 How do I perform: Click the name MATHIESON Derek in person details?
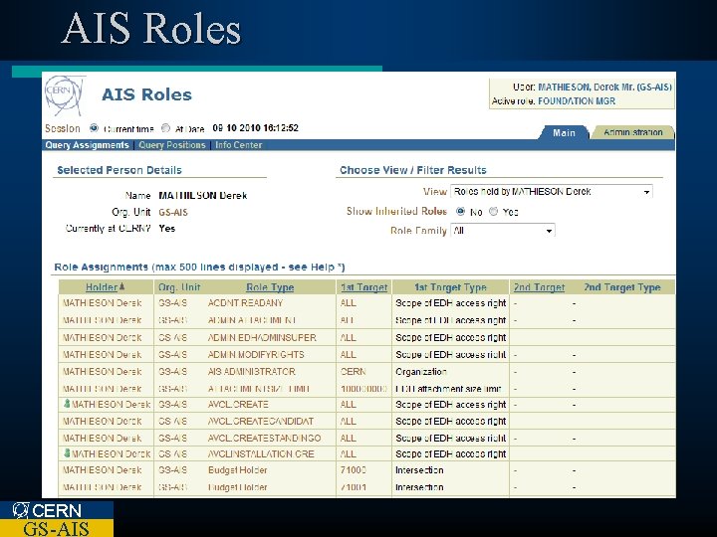pyautogui.click(x=203, y=196)
